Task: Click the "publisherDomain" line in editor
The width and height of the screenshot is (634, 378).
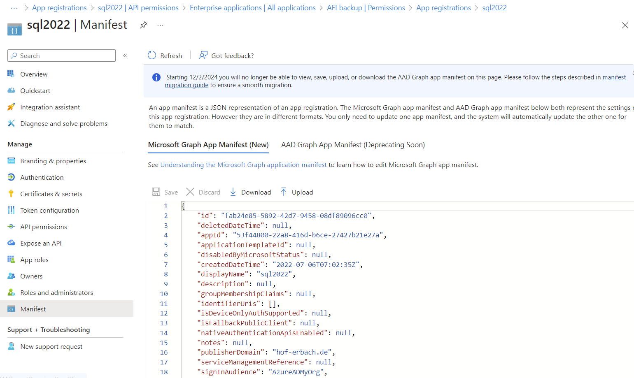Action: [x=266, y=352]
